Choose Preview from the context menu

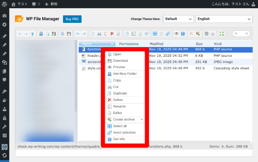tap(125, 67)
